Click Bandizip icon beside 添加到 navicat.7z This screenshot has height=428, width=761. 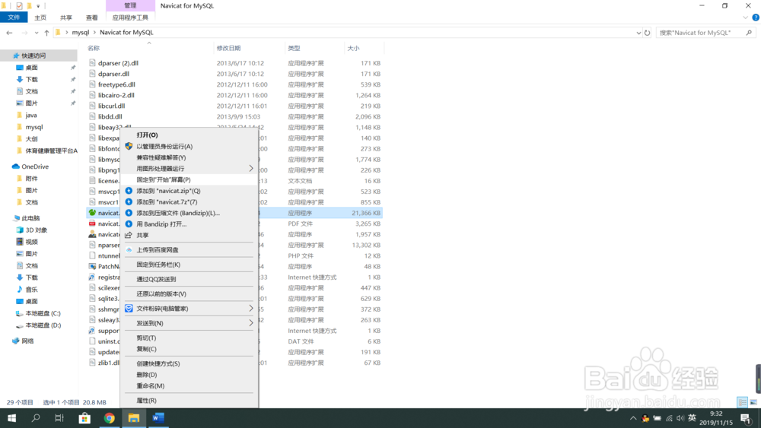[x=129, y=201]
